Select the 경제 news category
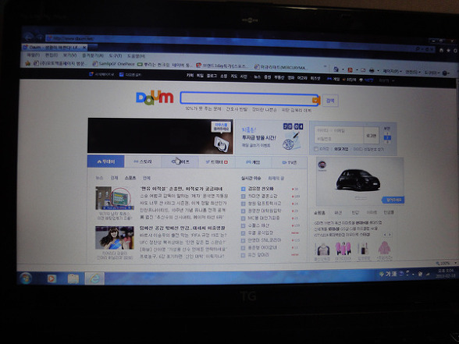 (114, 178)
